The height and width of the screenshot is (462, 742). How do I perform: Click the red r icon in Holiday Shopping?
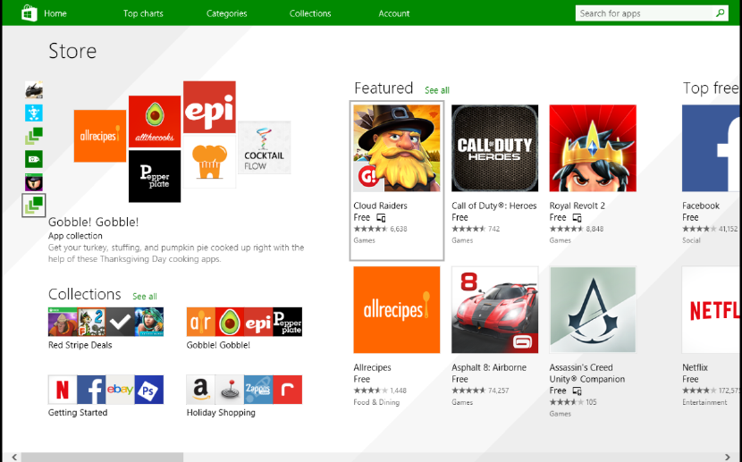point(287,390)
